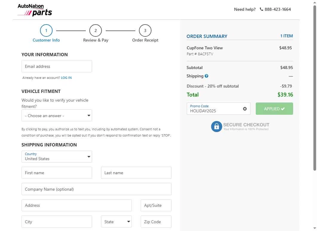Select step 1 Customer Info circle

coord(46,30)
